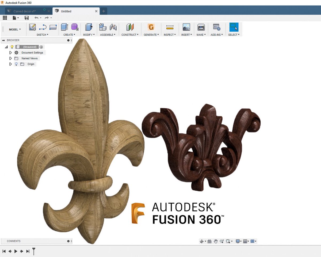
Task: Choose the Extrude tool
Action: (64, 27)
